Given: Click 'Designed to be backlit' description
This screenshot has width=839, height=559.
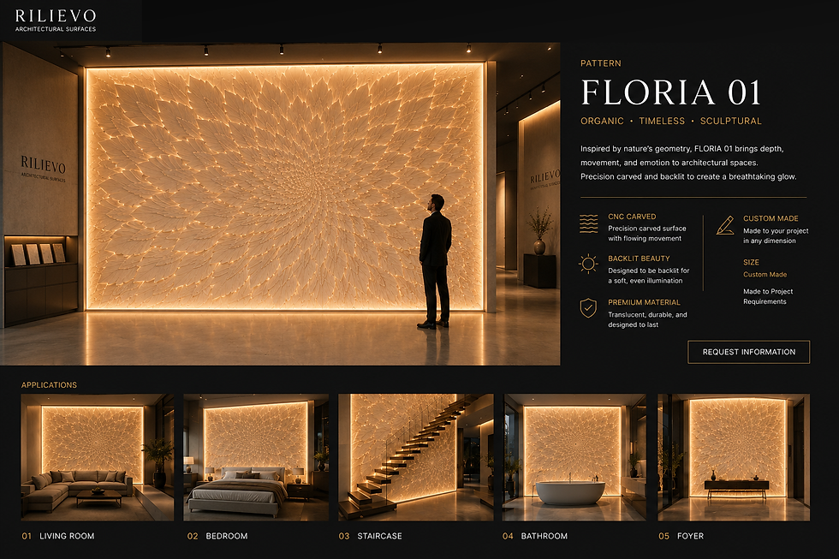Looking at the screenshot, I should (649, 276).
